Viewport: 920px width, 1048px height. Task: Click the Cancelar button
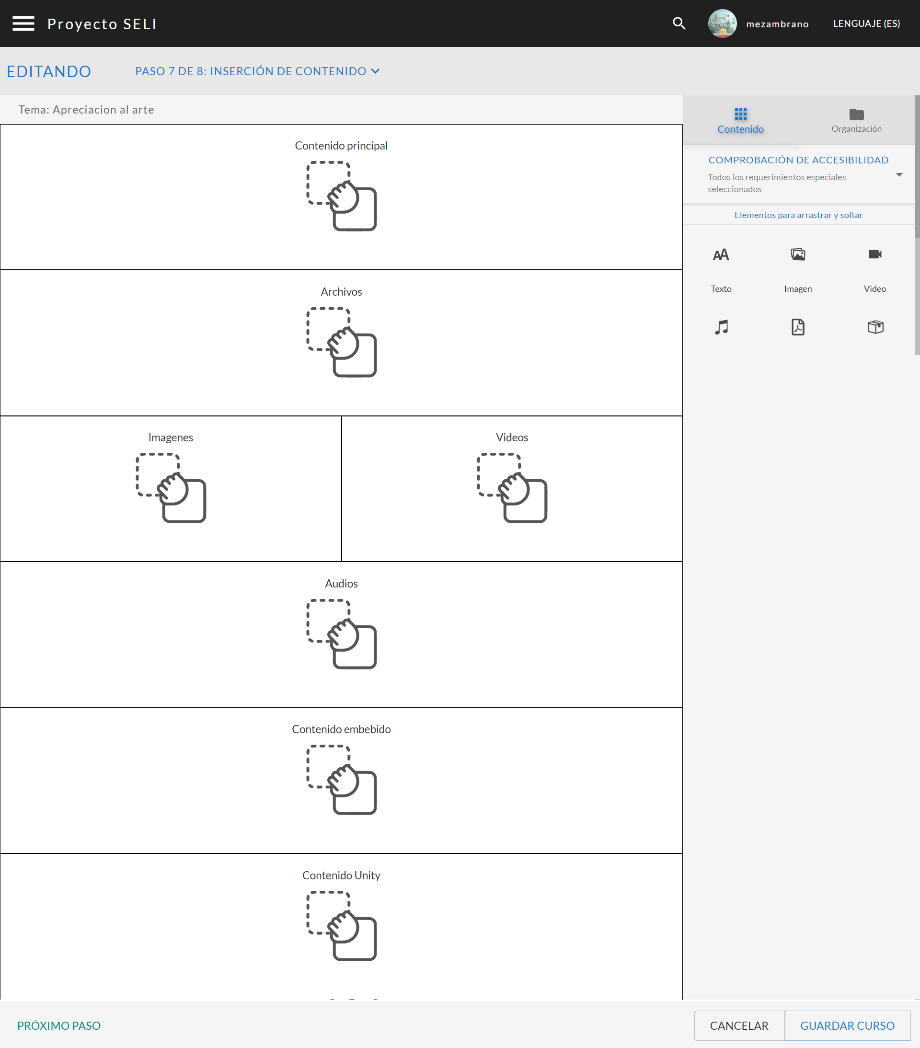point(739,1025)
